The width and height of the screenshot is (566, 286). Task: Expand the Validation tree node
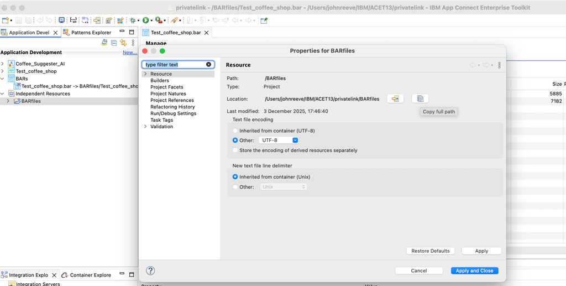click(x=145, y=127)
